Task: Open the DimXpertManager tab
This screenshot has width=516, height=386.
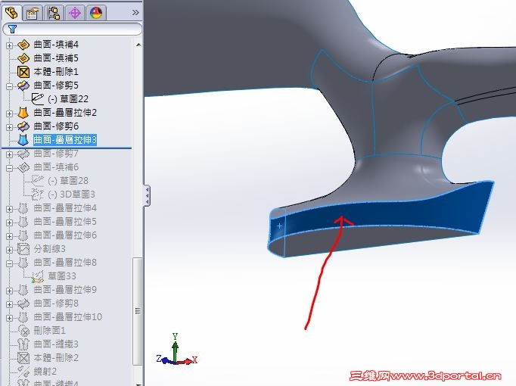Action: (75, 13)
